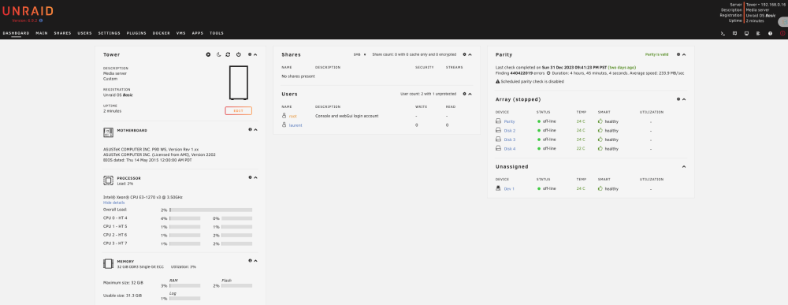Viewport: 788px width, 305px height.
Task: Open red alert notifications icon
Action: coord(782,33)
